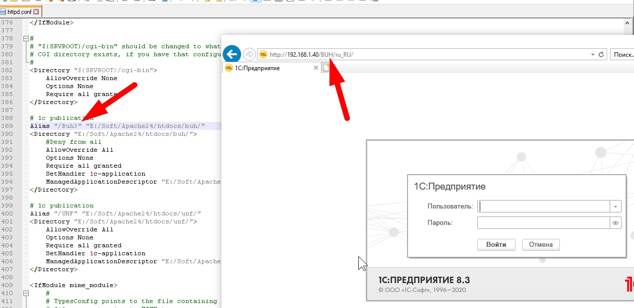Close the httpd.conf tab in the editor

[x=36, y=11]
